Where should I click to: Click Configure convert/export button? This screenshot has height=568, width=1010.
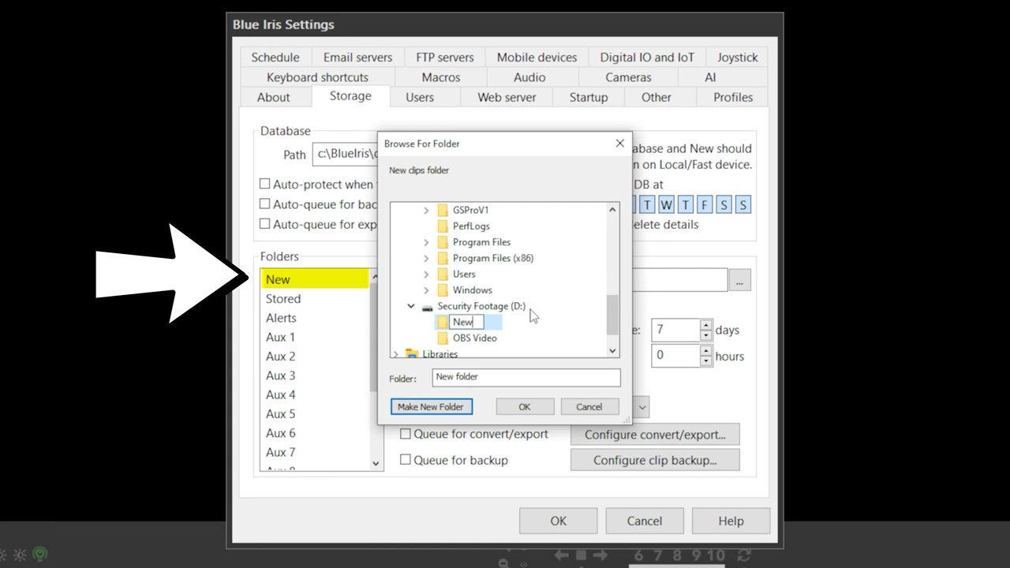pyautogui.click(x=655, y=435)
